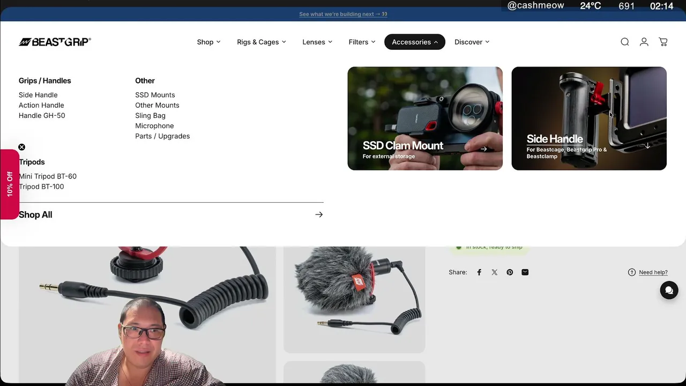Open the search icon in header

(625, 42)
